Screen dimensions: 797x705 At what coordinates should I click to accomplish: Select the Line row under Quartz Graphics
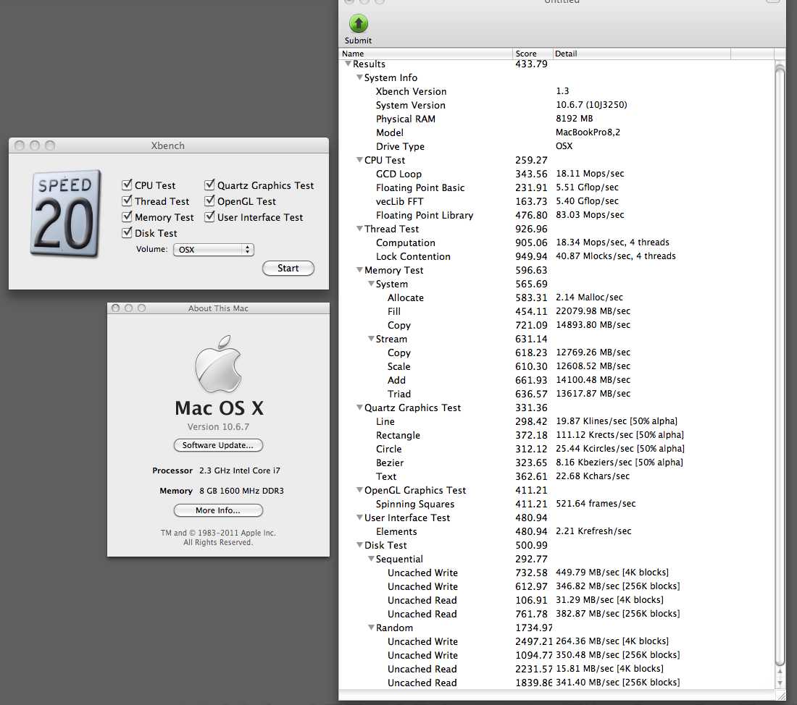pos(556,421)
